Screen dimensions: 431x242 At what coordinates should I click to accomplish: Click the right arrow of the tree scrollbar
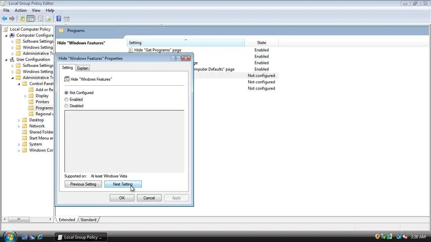[50, 219]
